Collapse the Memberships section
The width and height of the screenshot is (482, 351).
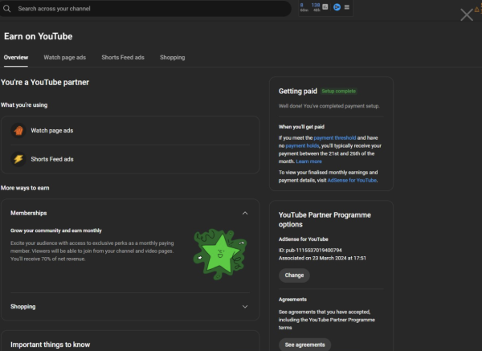point(244,213)
